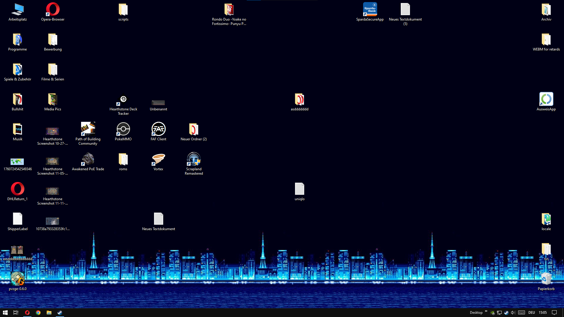Select the Path of Building Community icon
This screenshot has width=564, height=317.
(88, 129)
